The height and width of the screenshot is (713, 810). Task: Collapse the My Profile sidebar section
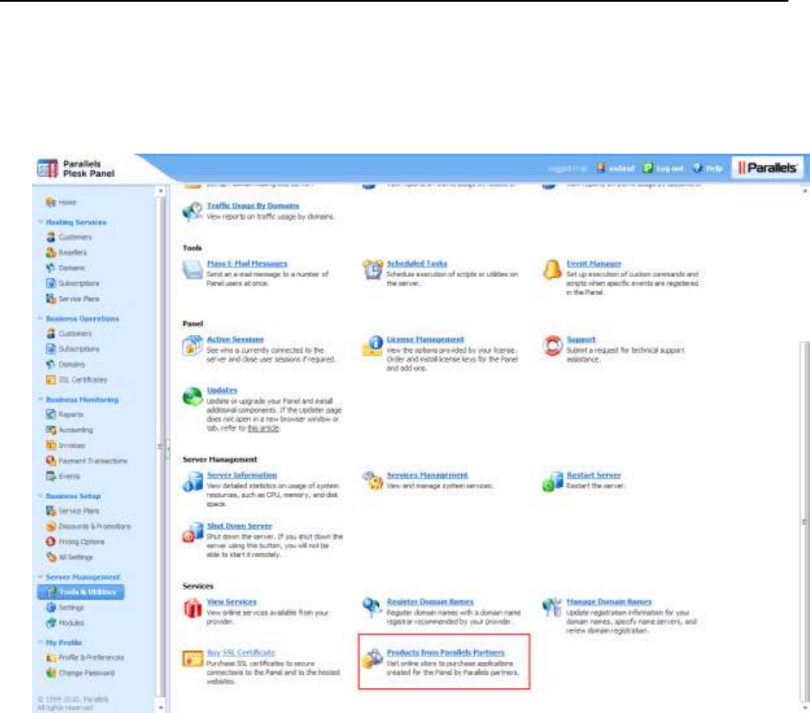[x=41, y=642]
